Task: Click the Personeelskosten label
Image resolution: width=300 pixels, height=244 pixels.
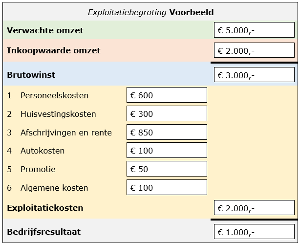Action: (54, 95)
